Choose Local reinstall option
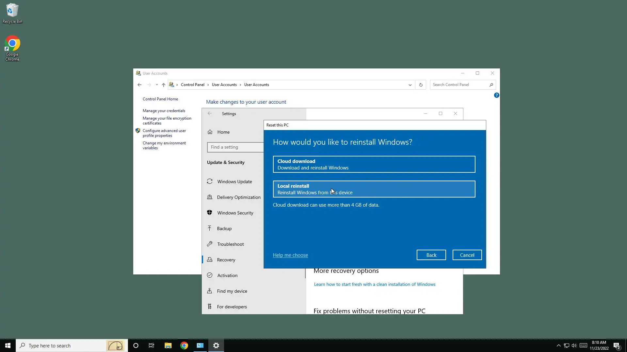 coord(374,189)
